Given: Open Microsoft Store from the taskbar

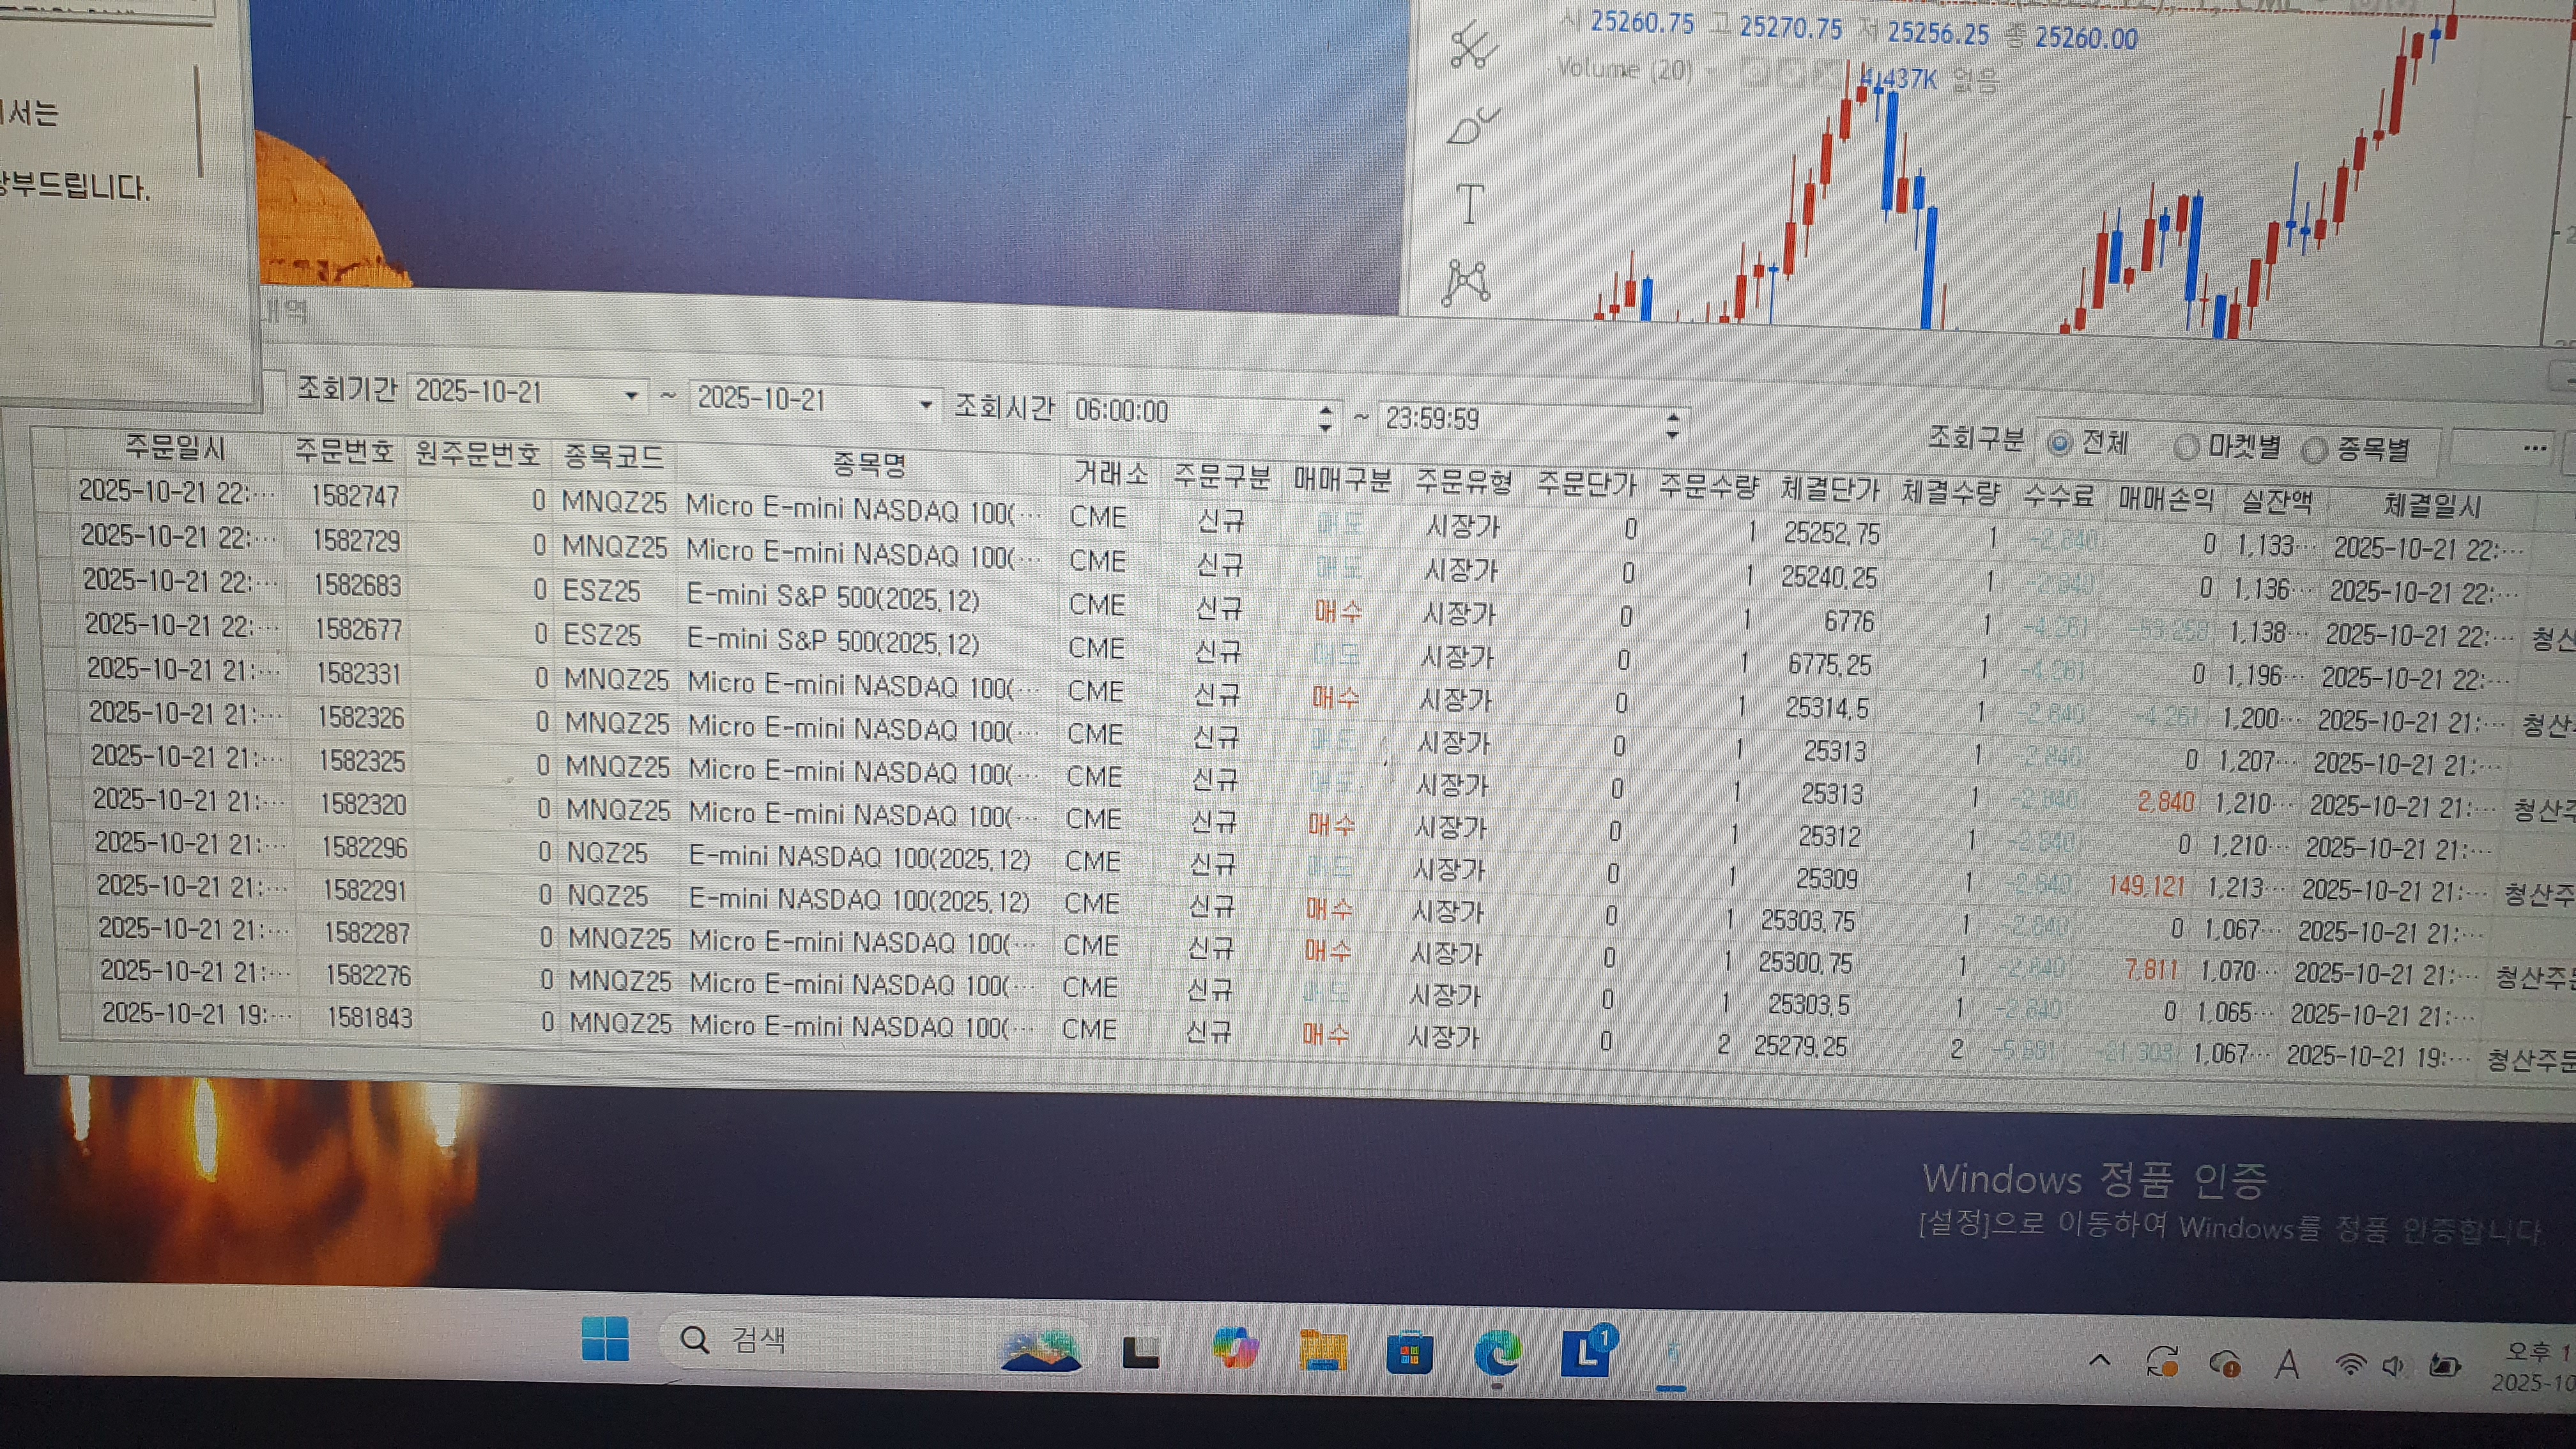Looking at the screenshot, I should pyautogui.click(x=1409, y=1354).
